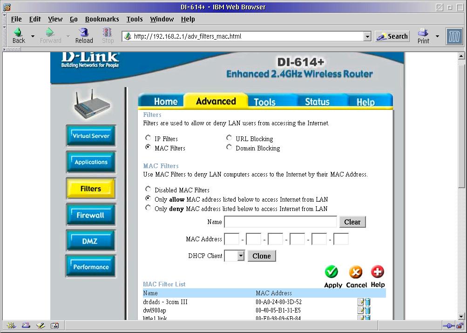The image size is (467, 333).
Task: Click the online/offline connection plug icon
Action: 449,326
